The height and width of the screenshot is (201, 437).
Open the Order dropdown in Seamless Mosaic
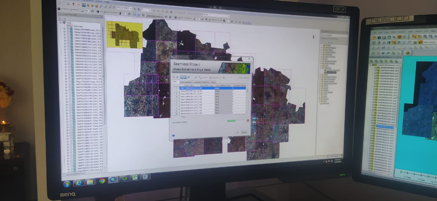tap(203, 77)
